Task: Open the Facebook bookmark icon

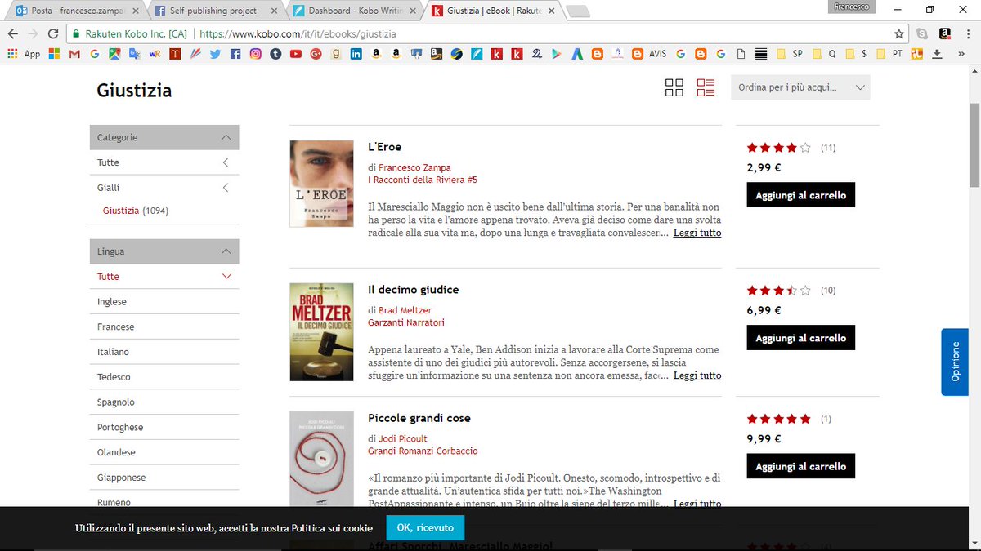Action: point(235,54)
